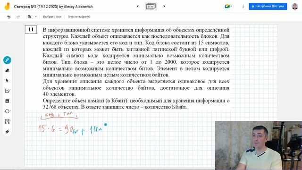Click the task number 11 box
This screenshot has height=170, width=302.
click(31, 29)
